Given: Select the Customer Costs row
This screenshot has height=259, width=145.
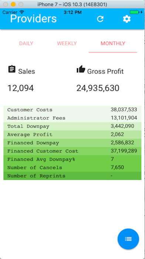Looking at the screenshot, I should [72, 110].
